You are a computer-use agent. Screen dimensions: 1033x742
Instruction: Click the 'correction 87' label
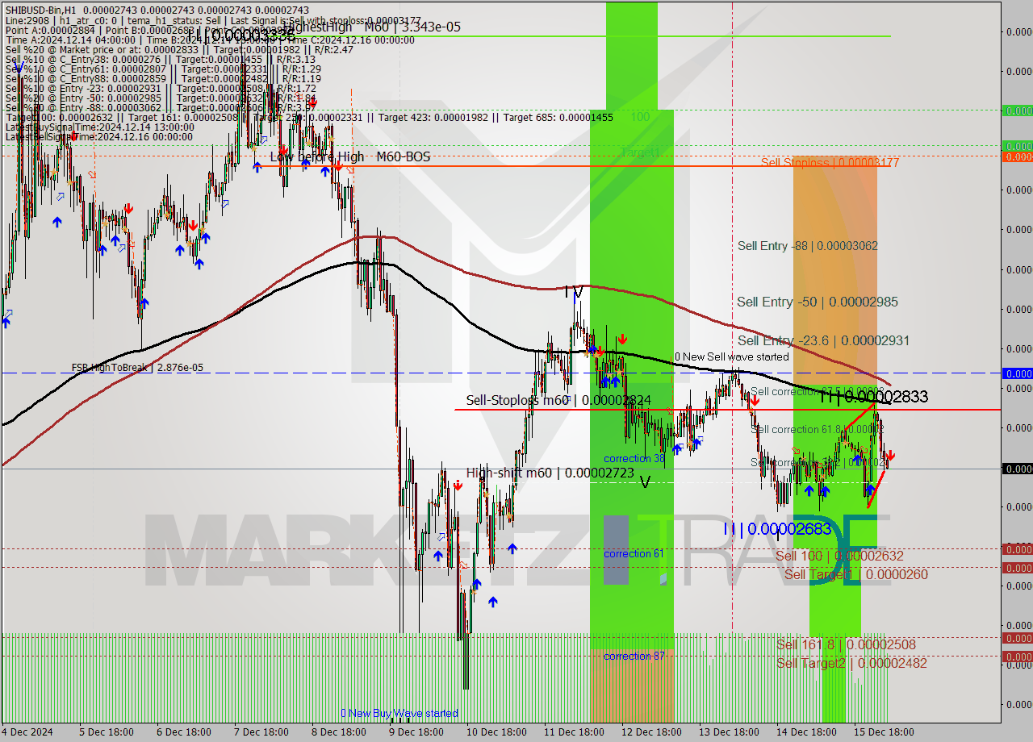pos(634,657)
